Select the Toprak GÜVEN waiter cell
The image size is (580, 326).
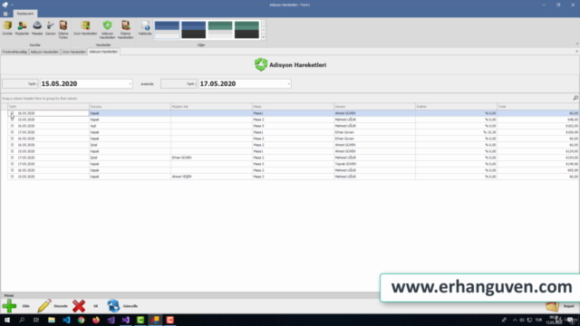point(374,164)
